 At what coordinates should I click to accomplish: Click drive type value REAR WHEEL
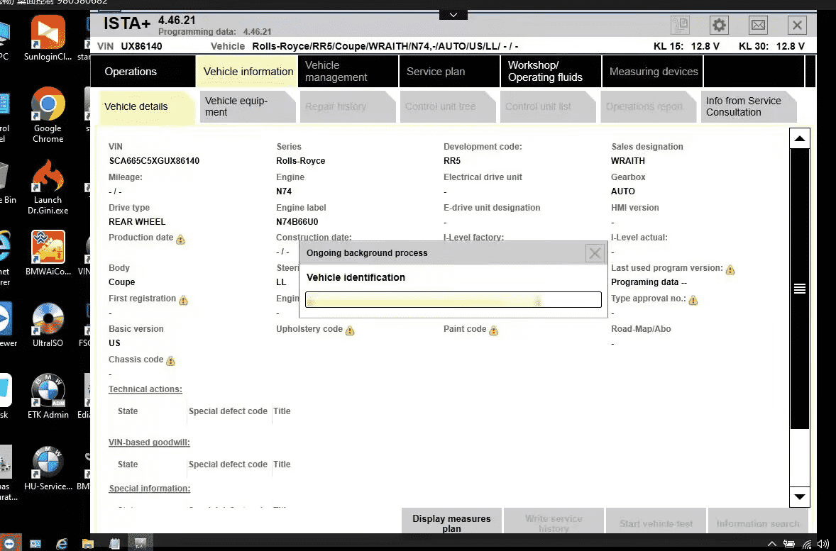click(x=137, y=222)
